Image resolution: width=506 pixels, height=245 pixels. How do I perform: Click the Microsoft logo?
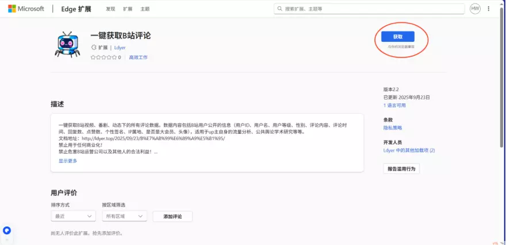11,9
